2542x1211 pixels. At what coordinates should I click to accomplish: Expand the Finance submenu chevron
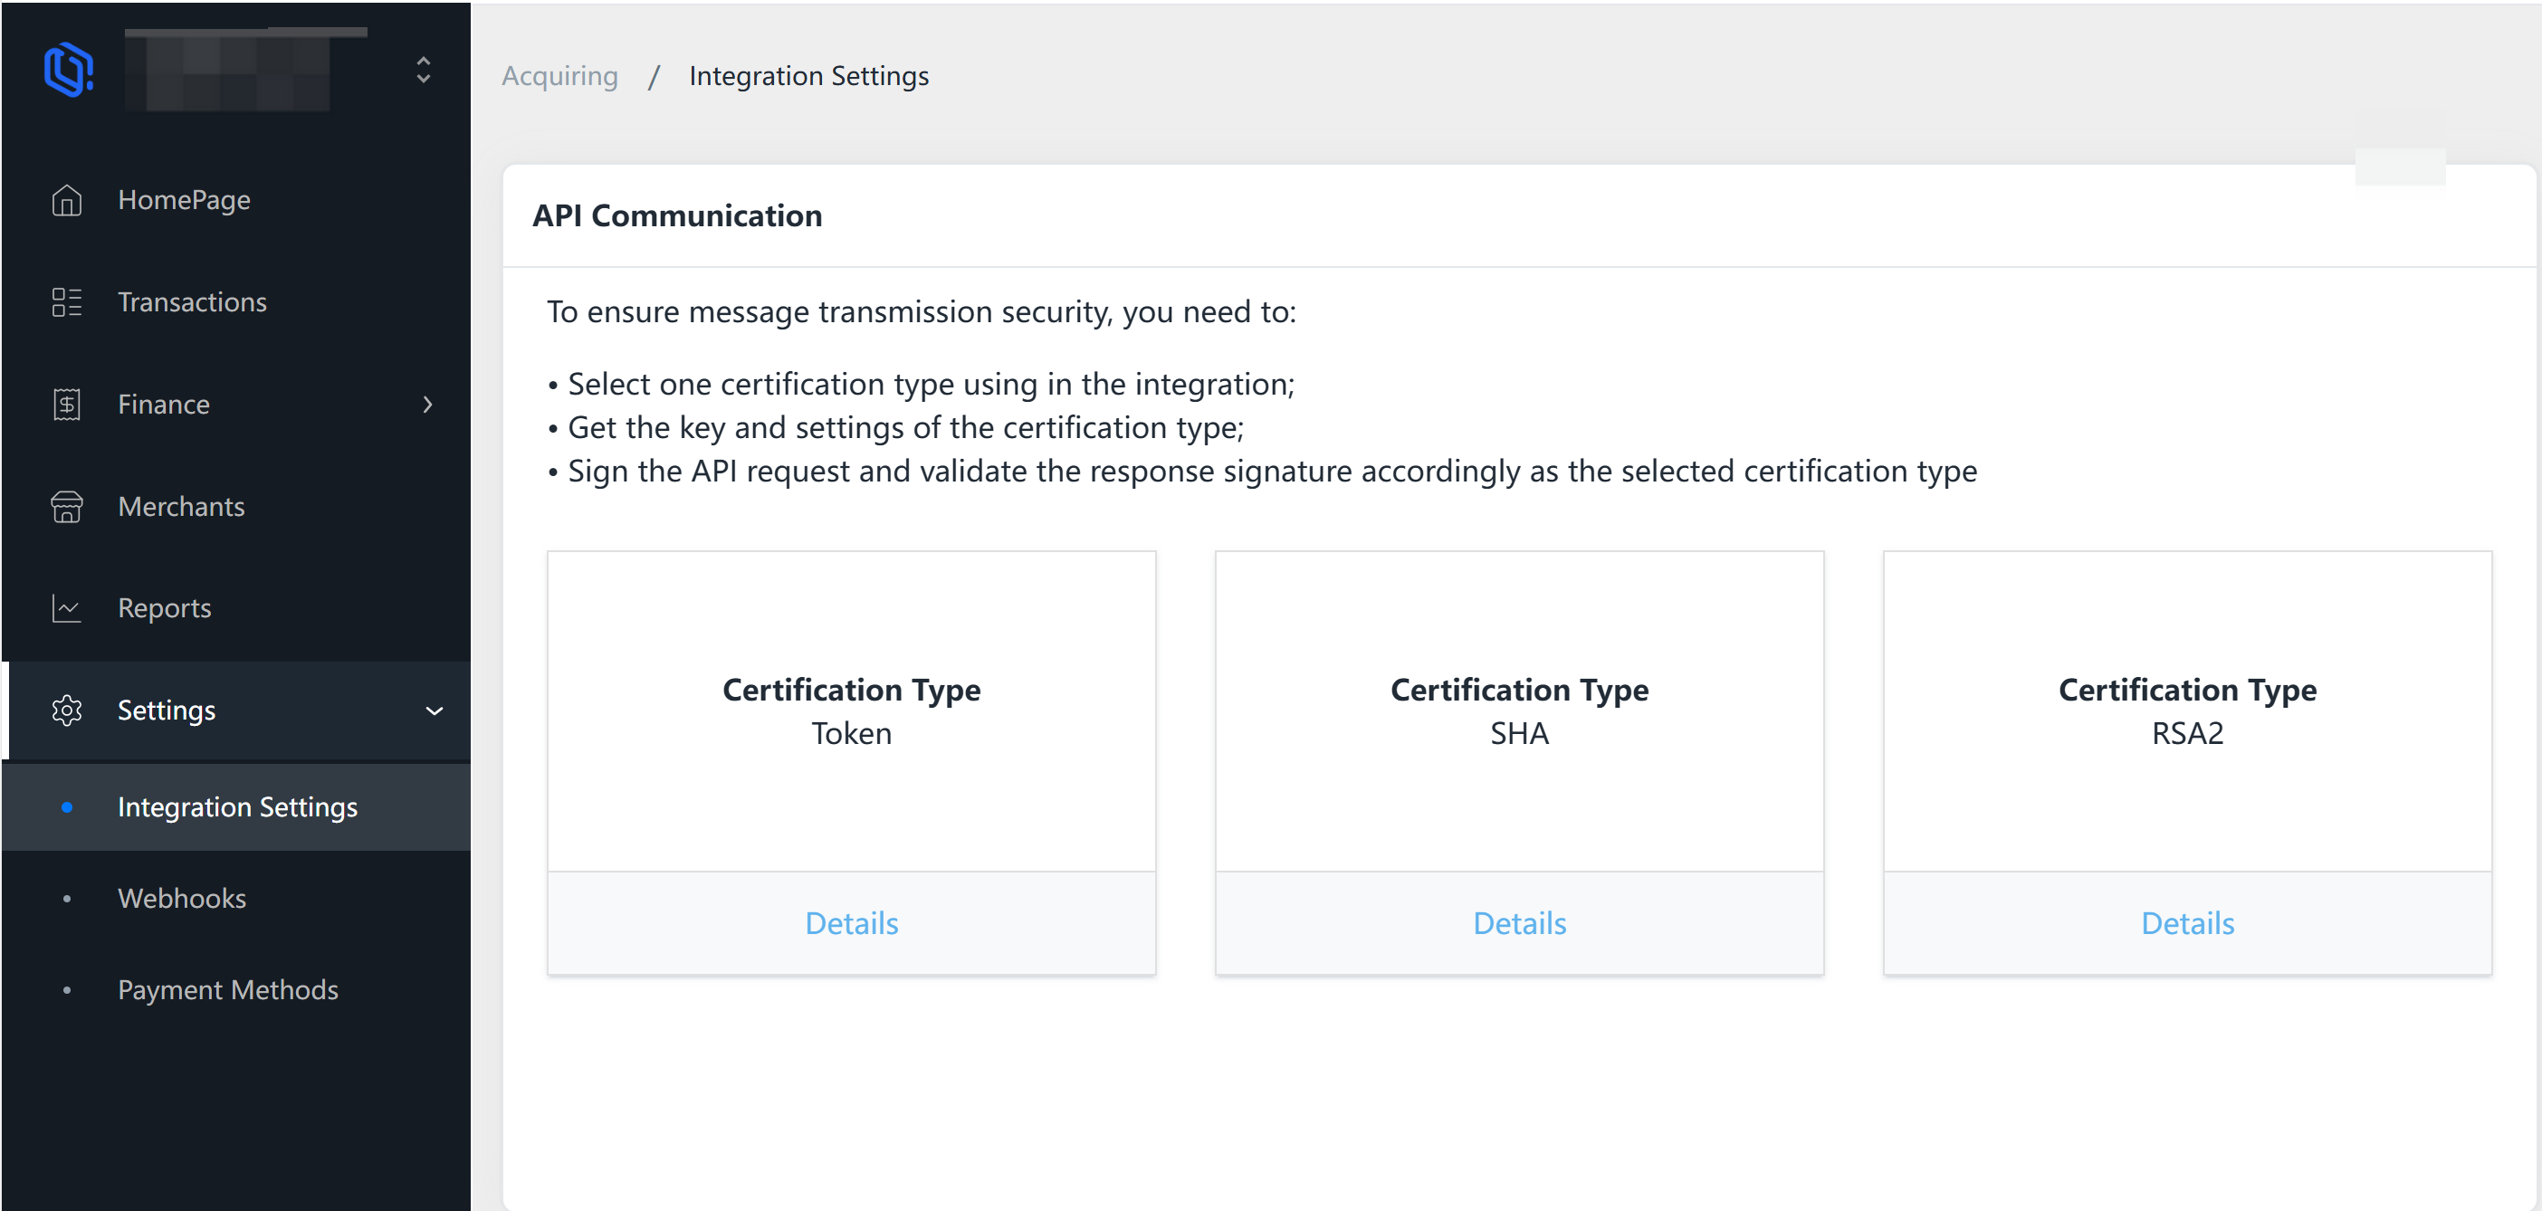coord(427,405)
